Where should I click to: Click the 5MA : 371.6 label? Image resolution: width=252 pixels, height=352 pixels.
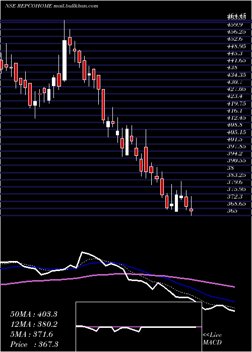click(32, 334)
